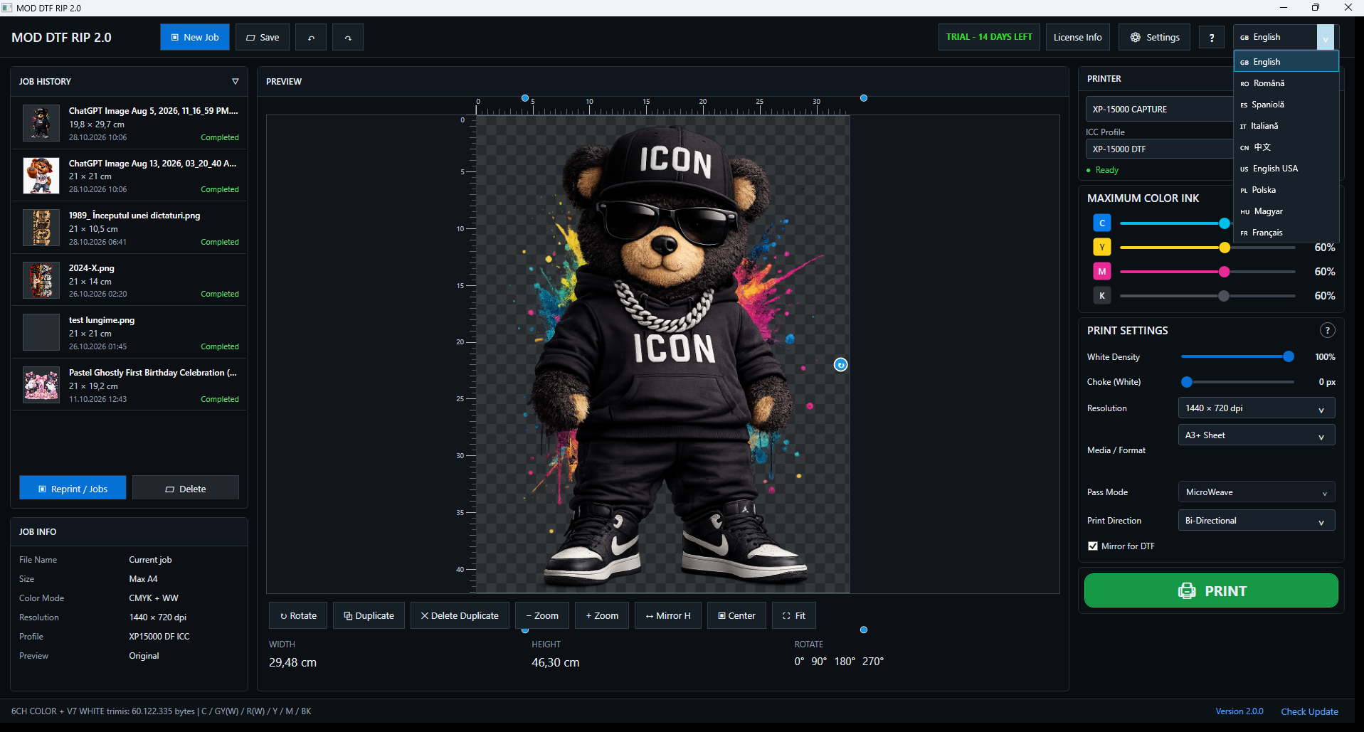The width and height of the screenshot is (1364, 732).
Task: Open License Info
Action: tap(1077, 38)
